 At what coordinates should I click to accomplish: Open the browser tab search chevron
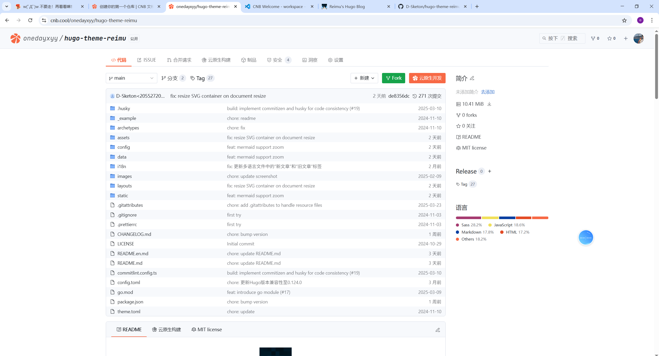7,6
